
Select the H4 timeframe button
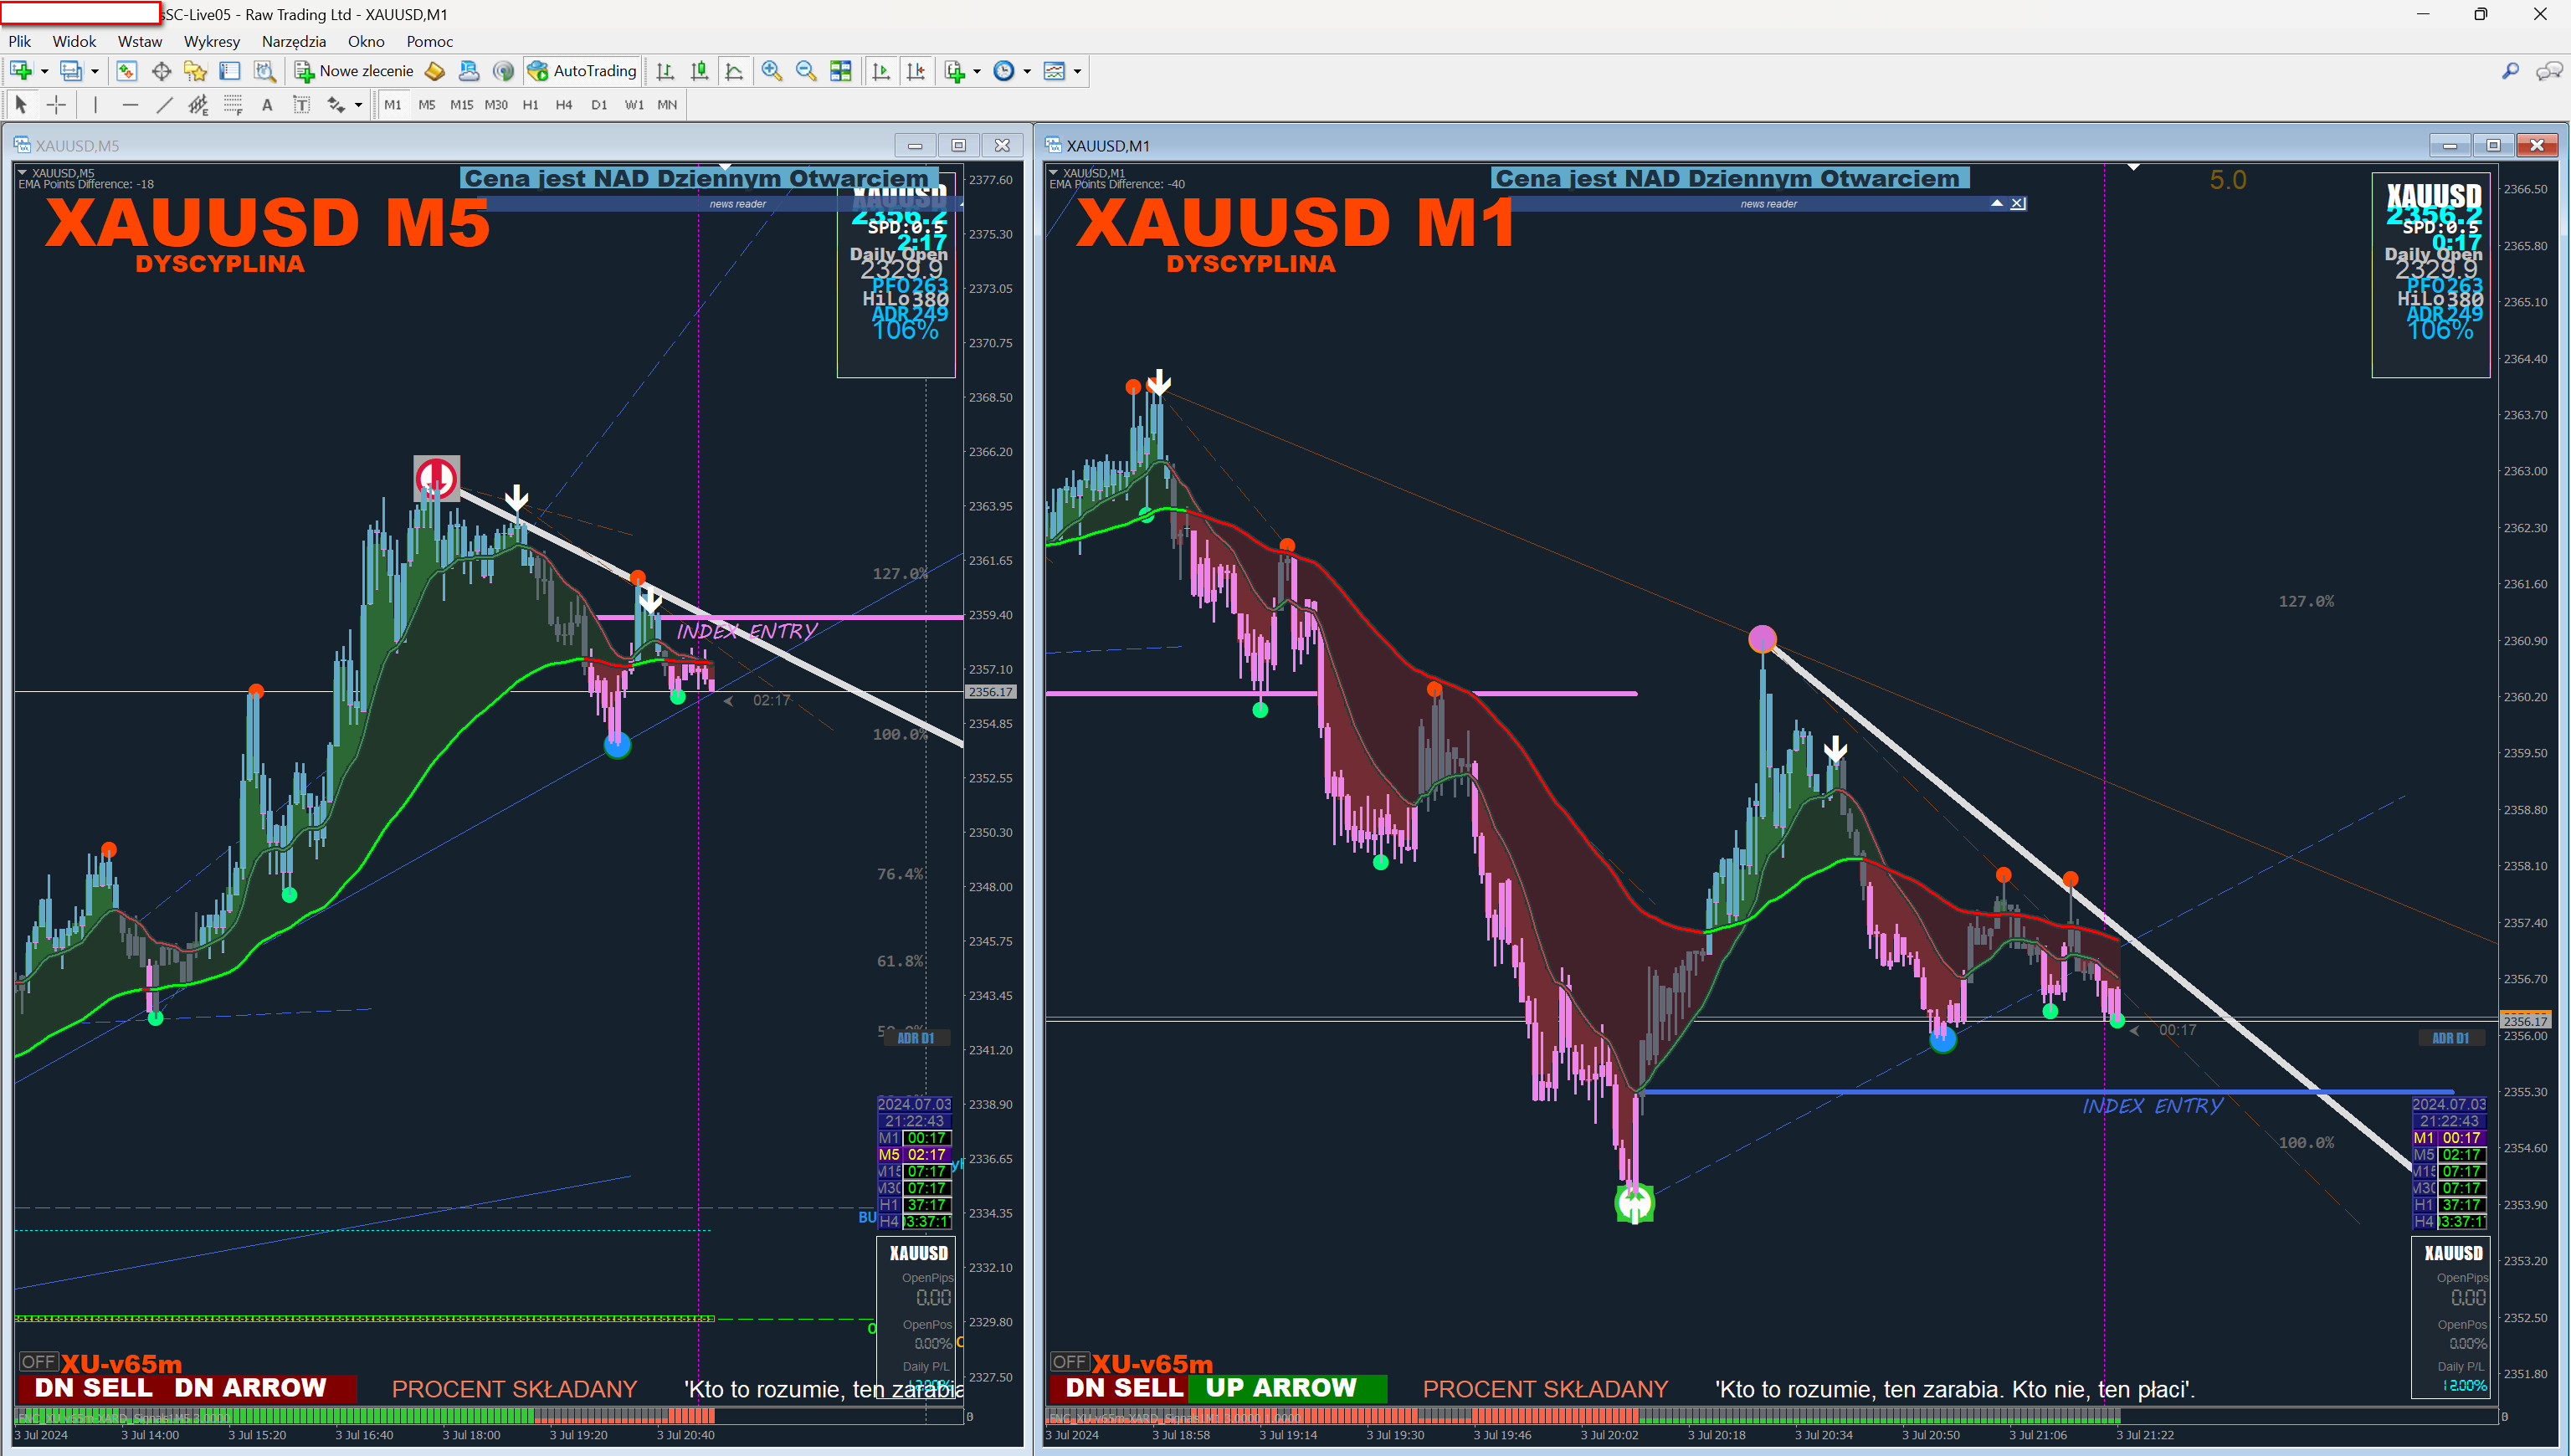pos(564,105)
